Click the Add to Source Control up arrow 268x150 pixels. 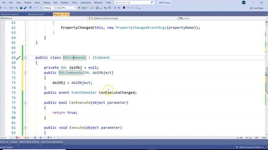pyautogui.click(x=237, y=147)
